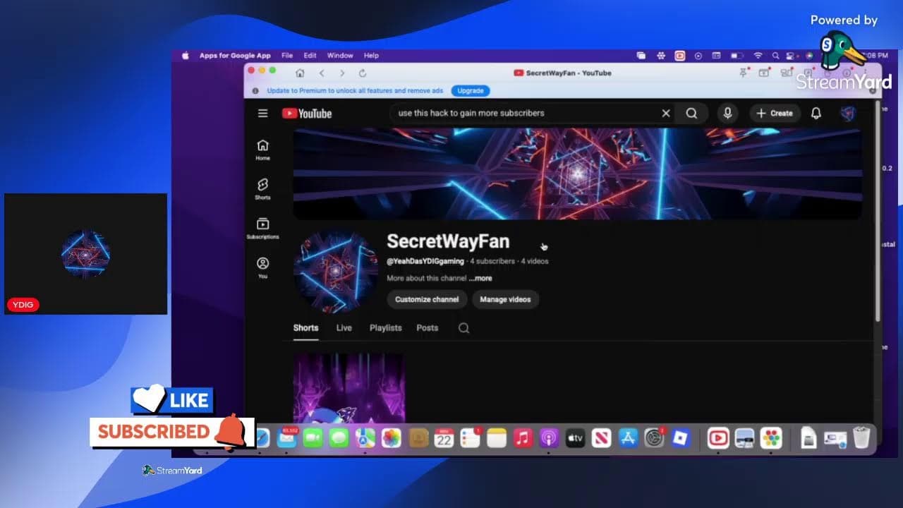Go back with the left arrow
Screen dimensions: 903x508
pos(322,73)
